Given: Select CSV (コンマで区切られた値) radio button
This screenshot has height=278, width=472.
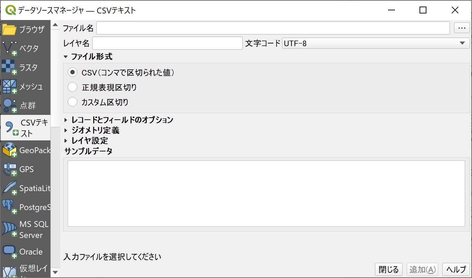Looking at the screenshot, I should [x=73, y=72].
